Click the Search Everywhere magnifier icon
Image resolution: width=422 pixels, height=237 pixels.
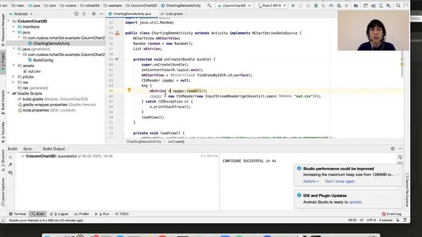tap(398, 5)
